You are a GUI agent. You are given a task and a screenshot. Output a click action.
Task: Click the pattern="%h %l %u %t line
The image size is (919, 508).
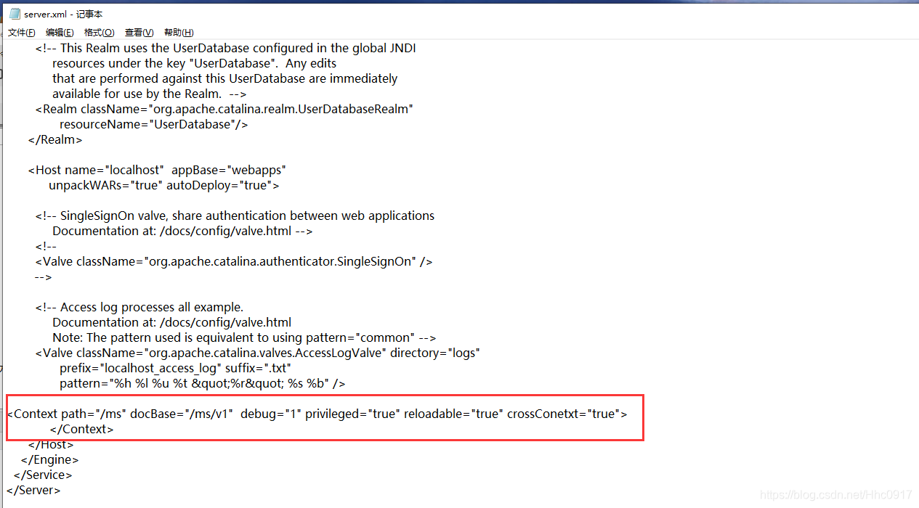(203, 383)
